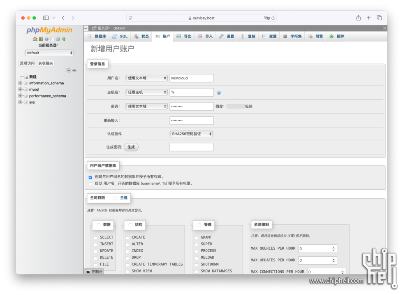Open the 引擎 (Engines) tab
Image resolution: width=403 pixels, height=295 pixels.
(315, 36)
